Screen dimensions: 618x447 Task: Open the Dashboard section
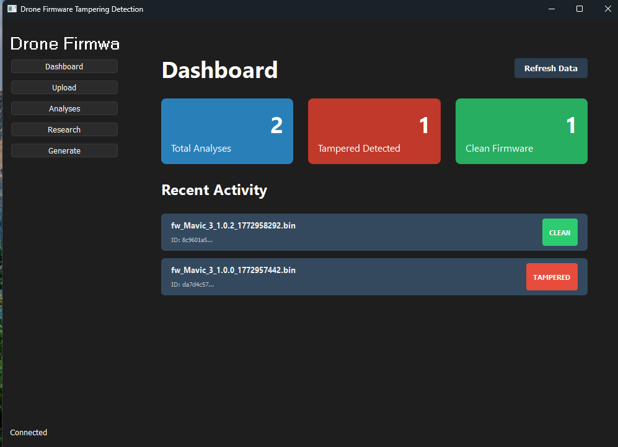point(64,66)
